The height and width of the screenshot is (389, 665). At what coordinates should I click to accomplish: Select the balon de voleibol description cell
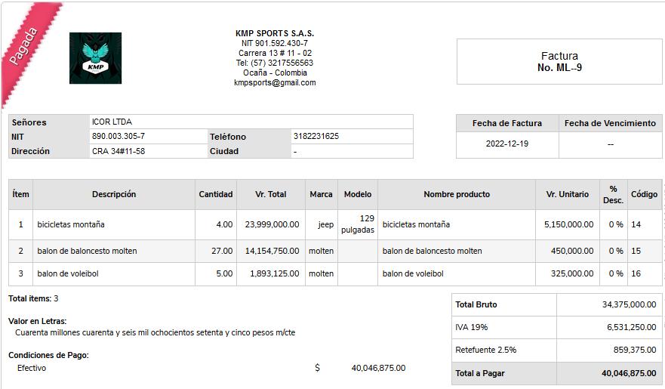coord(114,274)
